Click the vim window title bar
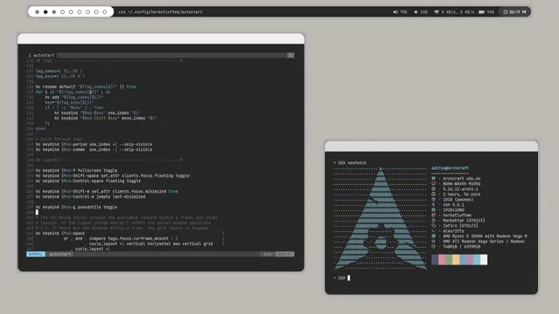The height and width of the screenshot is (314, 559). [x=161, y=38]
